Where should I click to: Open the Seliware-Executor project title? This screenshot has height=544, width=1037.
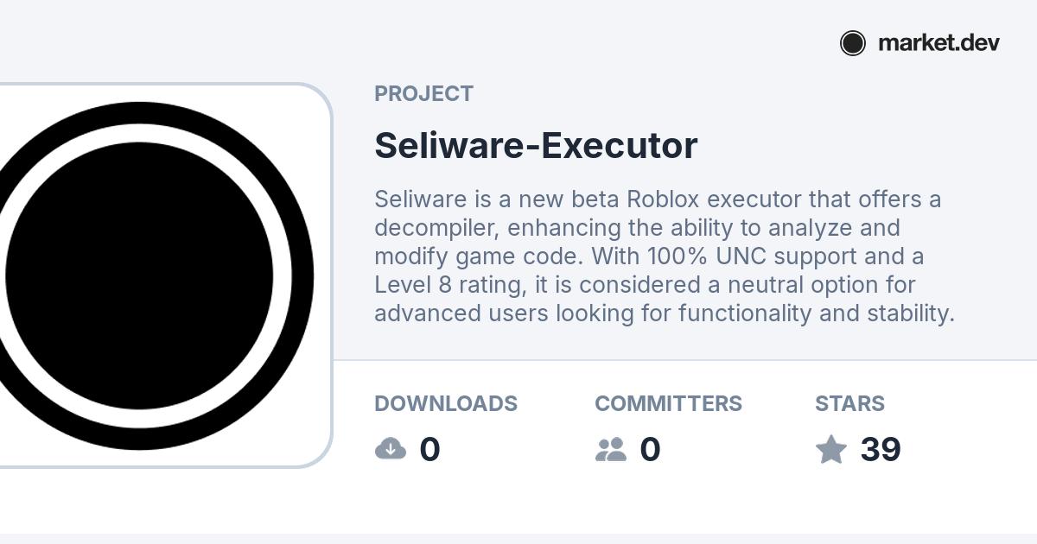tap(536, 145)
